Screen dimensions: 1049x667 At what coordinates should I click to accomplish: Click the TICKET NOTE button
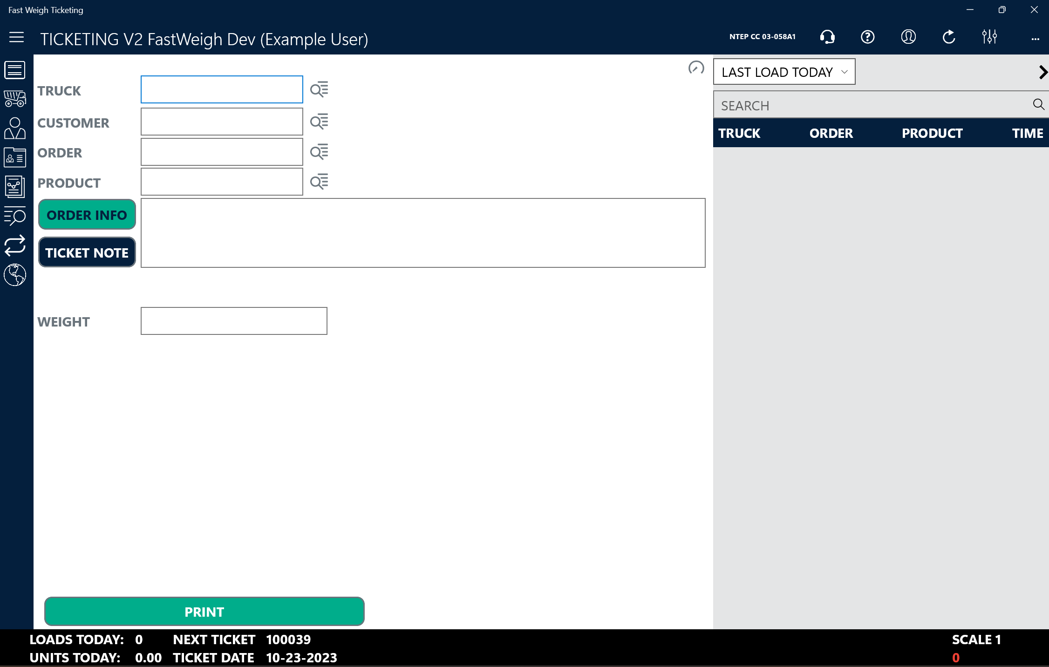[87, 252]
